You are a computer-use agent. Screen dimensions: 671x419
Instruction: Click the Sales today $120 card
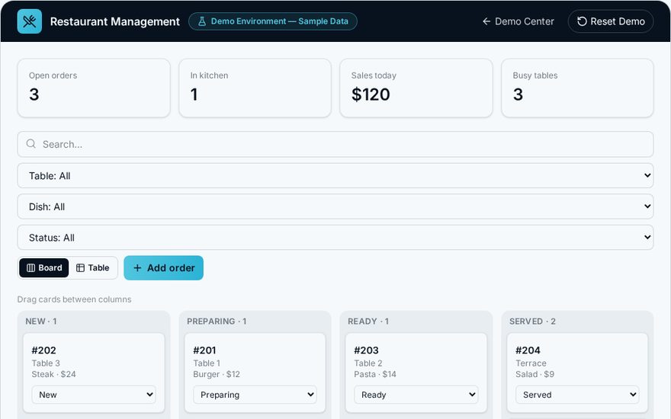coord(416,88)
